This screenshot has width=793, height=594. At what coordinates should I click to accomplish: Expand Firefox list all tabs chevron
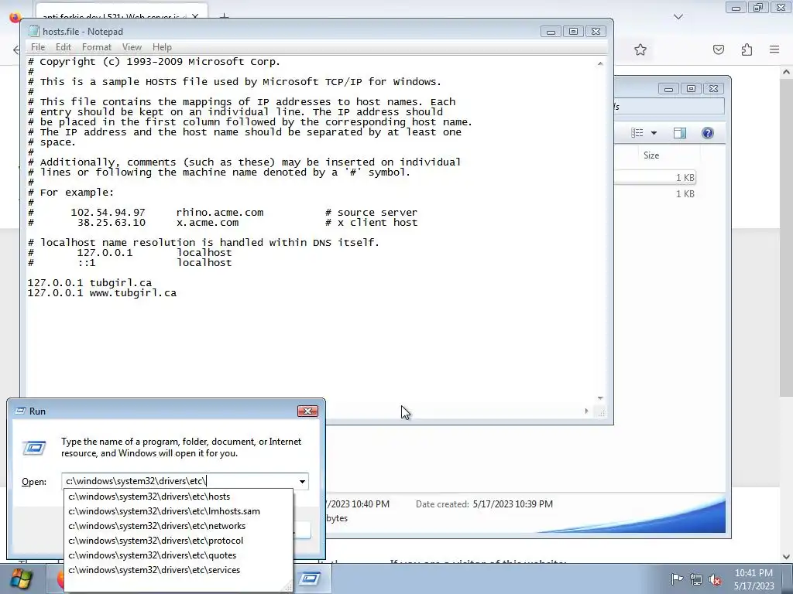[678, 17]
